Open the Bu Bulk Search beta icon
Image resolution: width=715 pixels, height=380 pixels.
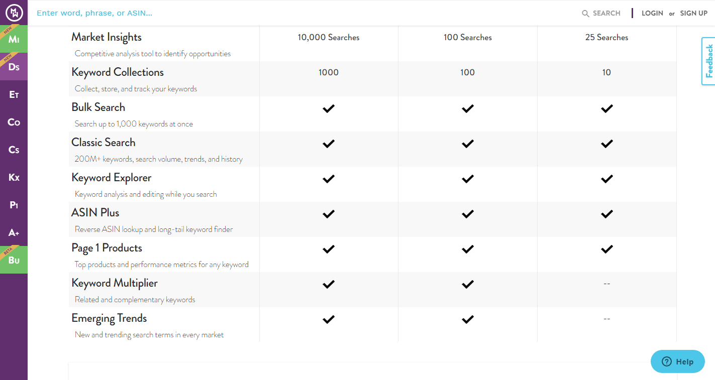(14, 260)
